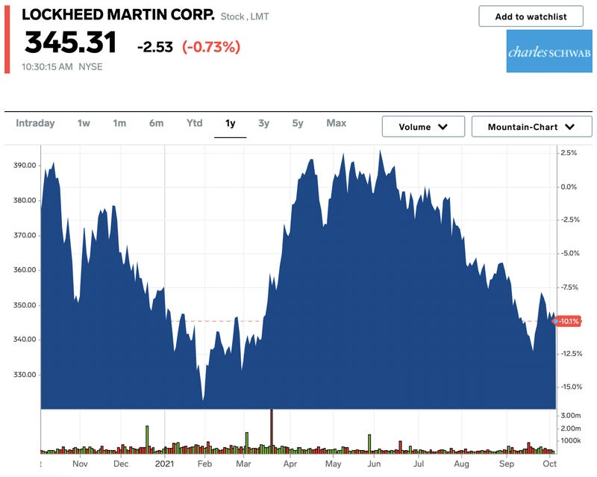Click the 1000k volume axis label
This screenshot has height=477, width=597.
pos(571,440)
